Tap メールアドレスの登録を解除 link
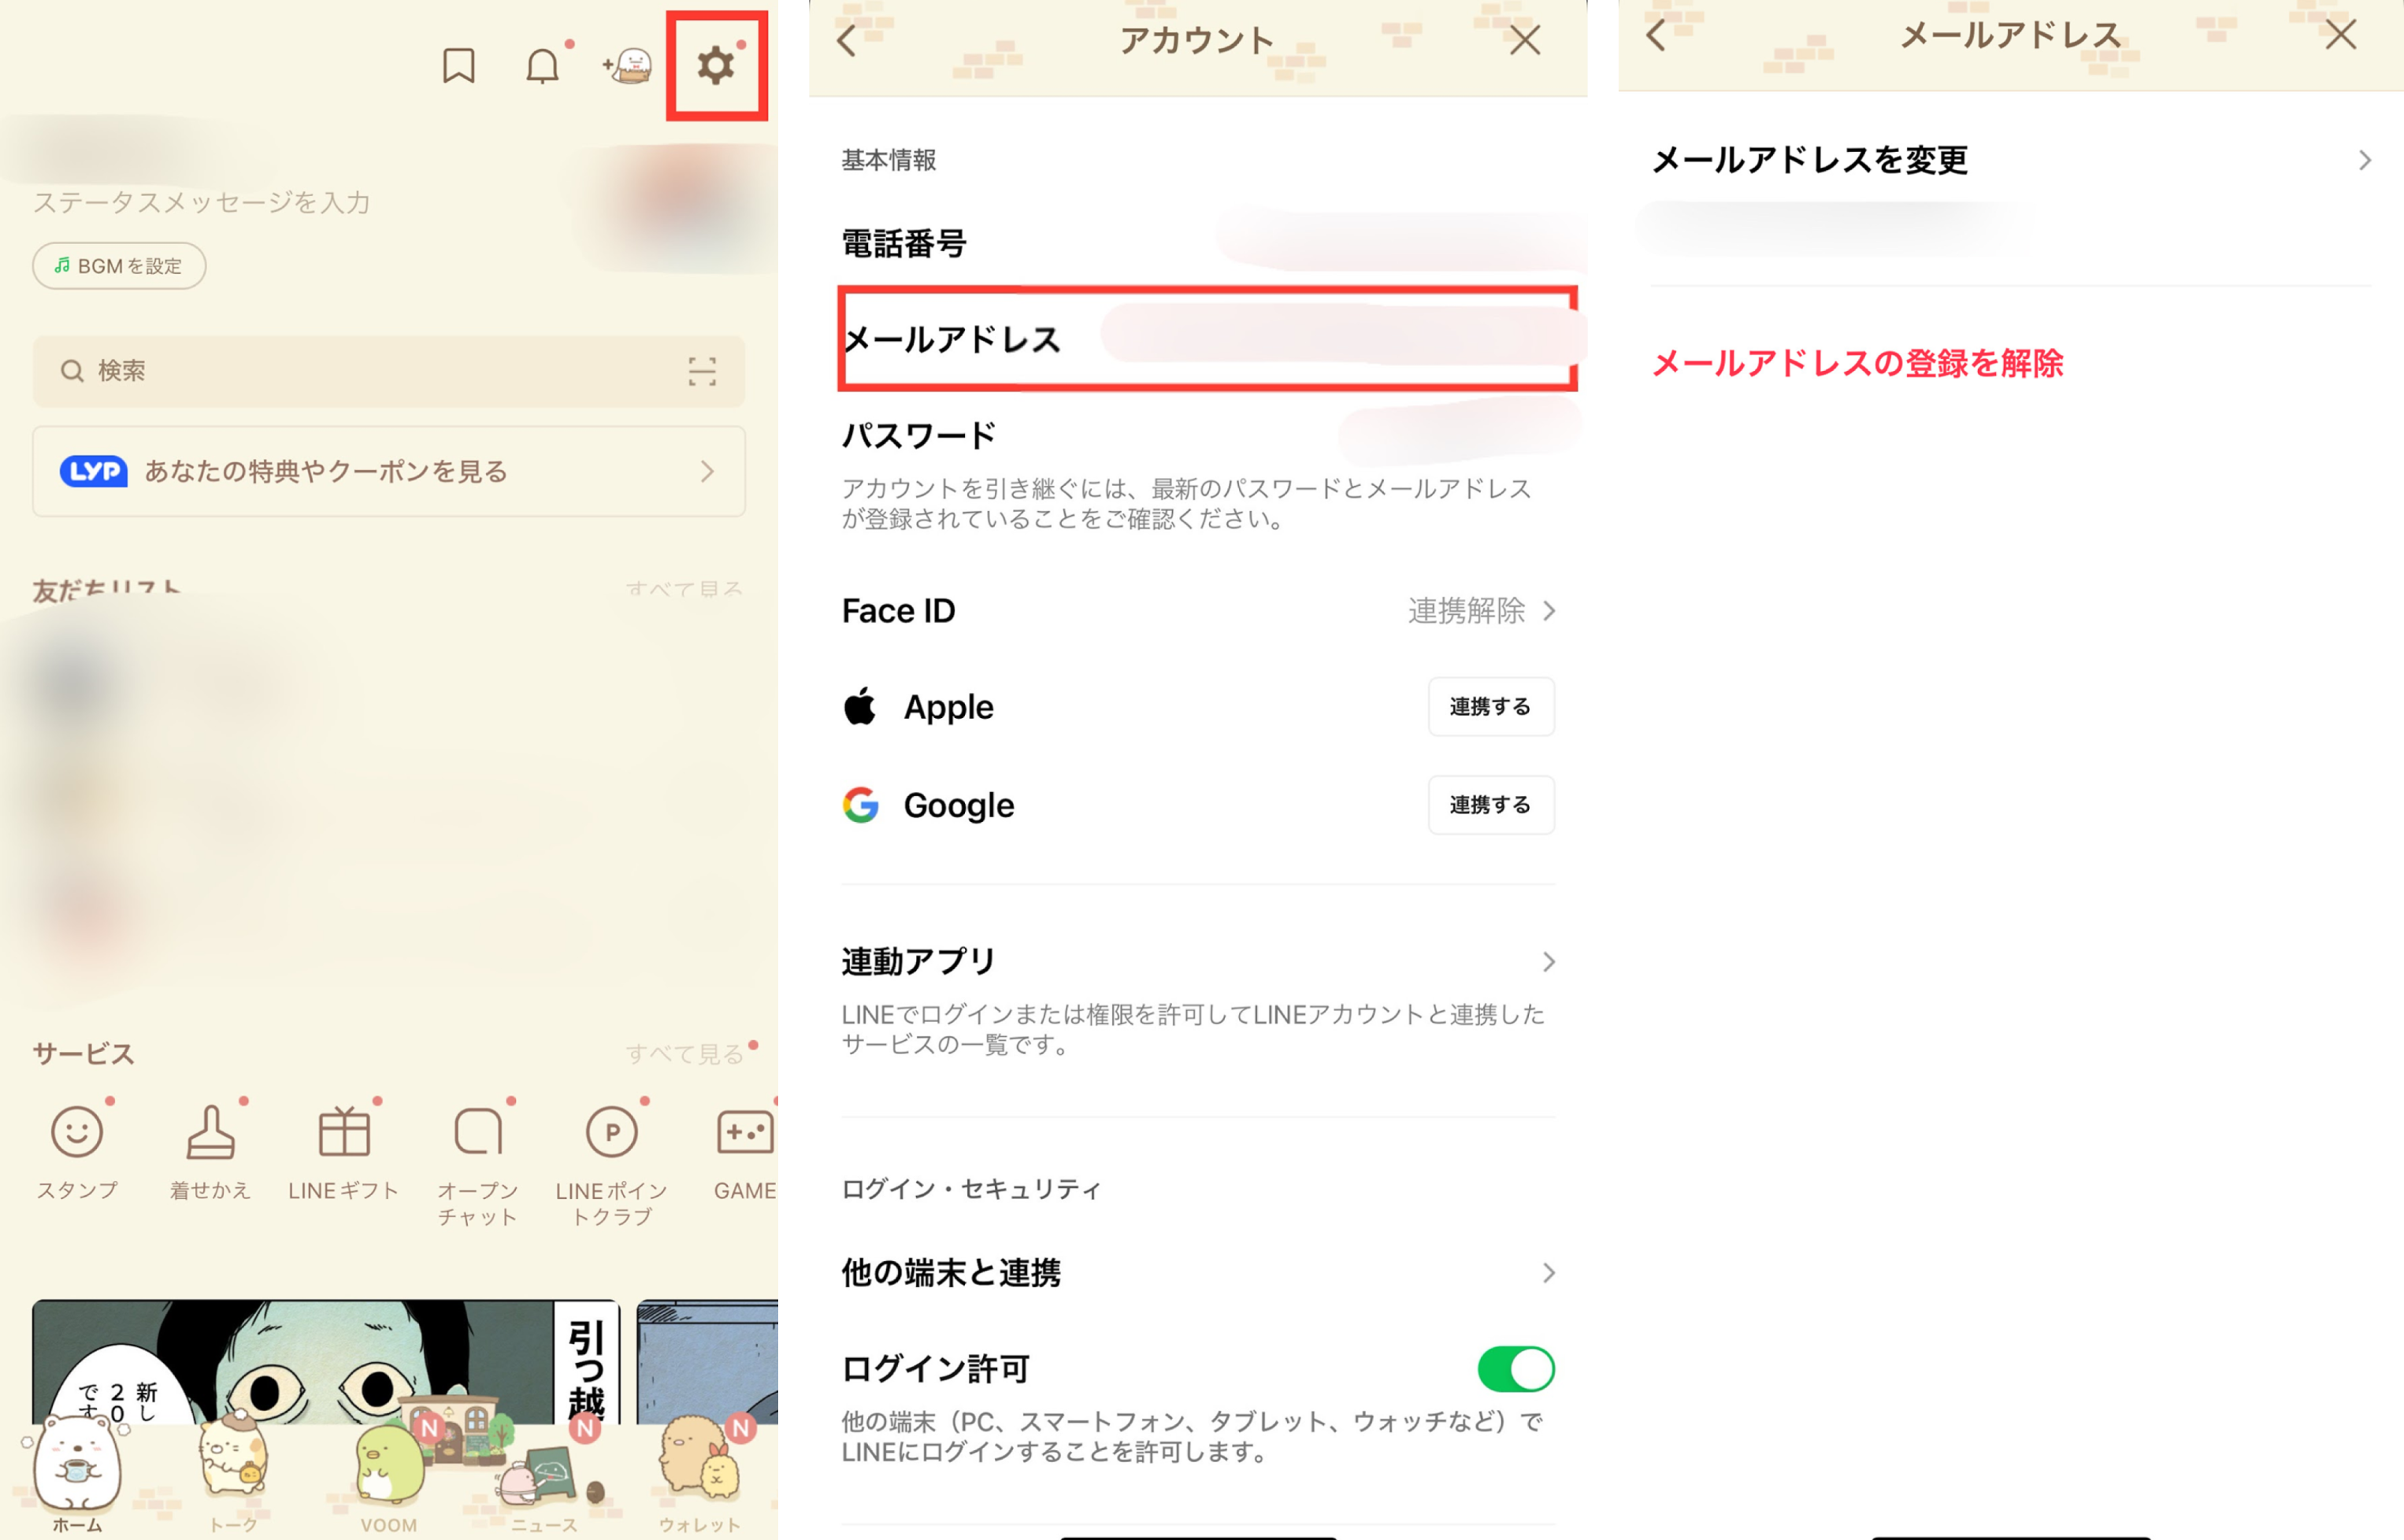The height and width of the screenshot is (1540, 2404). tap(1857, 363)
